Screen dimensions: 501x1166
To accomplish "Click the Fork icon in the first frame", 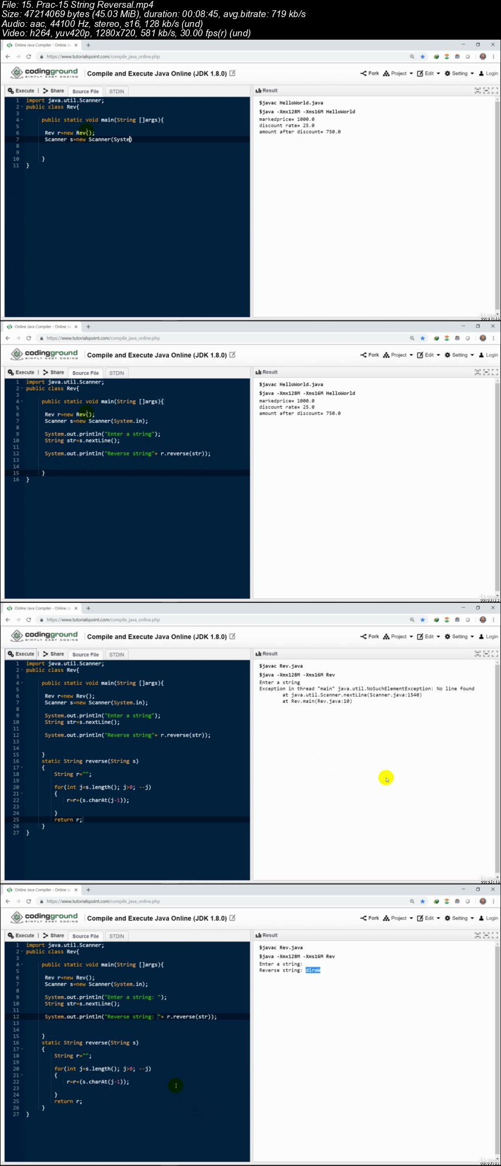I will tap(364, 73).
